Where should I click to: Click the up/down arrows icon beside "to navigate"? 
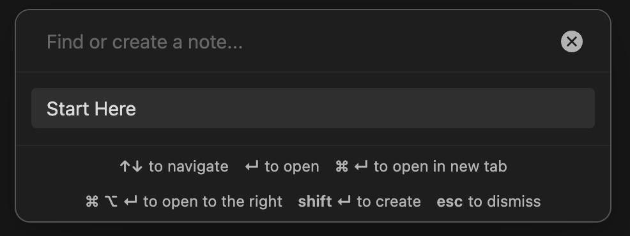(131, 166)
